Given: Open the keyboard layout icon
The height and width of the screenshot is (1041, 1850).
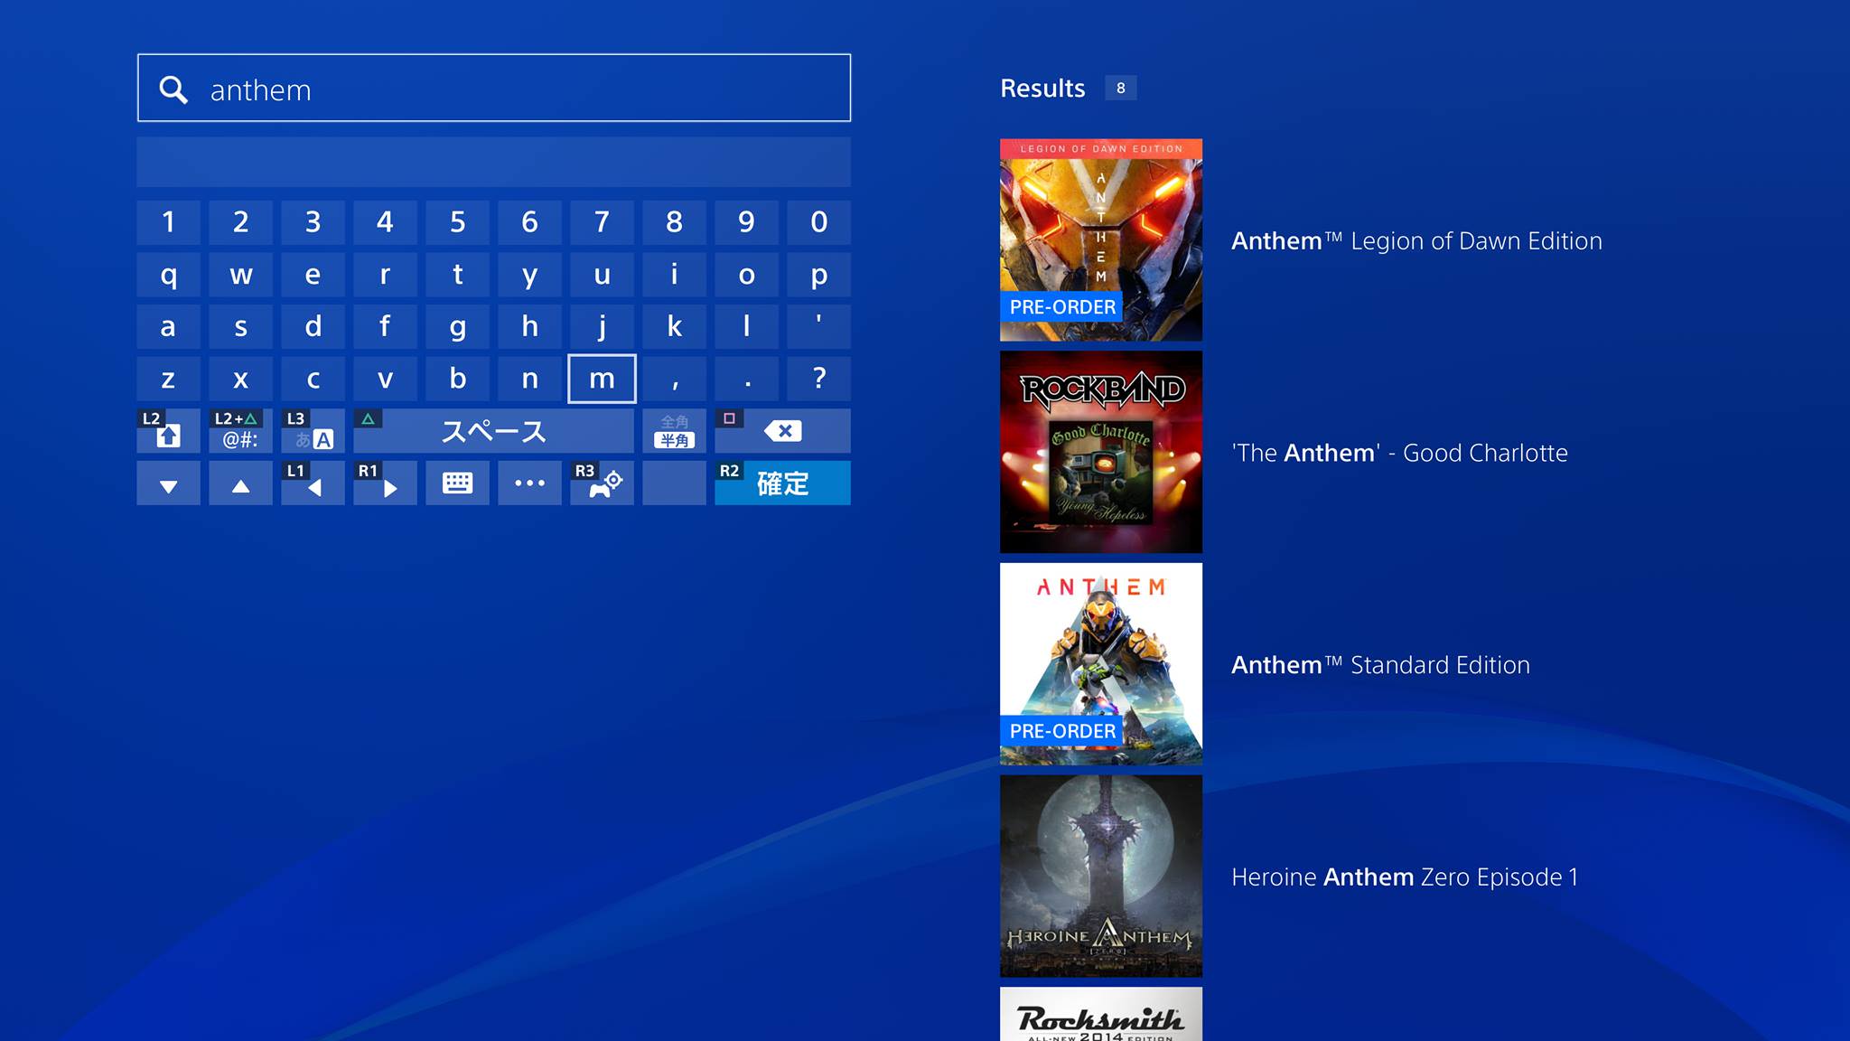Looking at the screenshot, I should click(457, 483).
